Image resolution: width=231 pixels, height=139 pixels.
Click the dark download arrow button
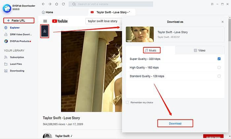(x=45, y=31)
